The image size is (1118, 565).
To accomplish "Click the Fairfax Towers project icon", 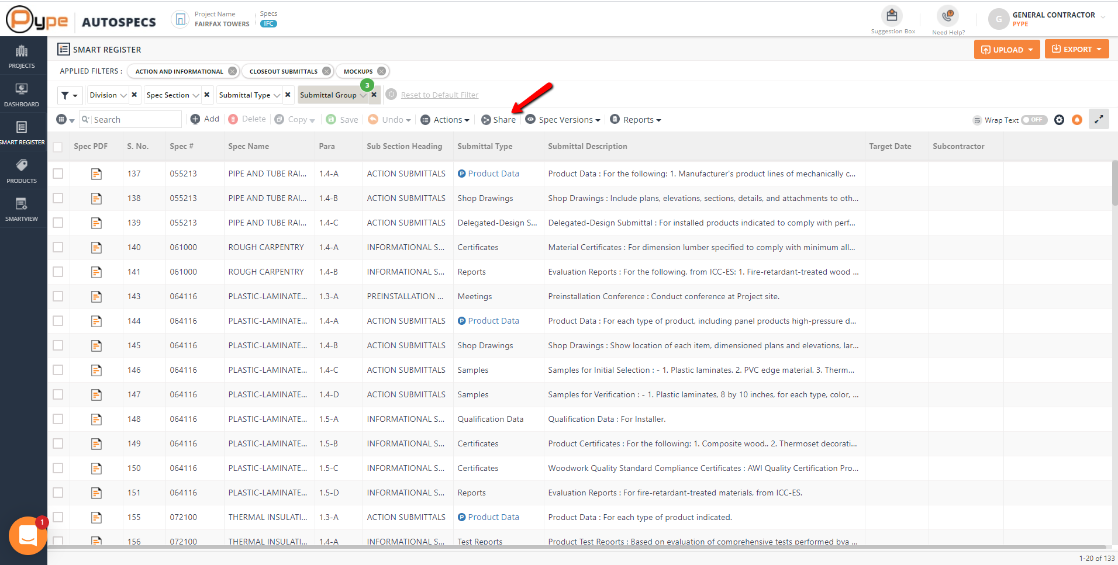I will pos(181,19).
